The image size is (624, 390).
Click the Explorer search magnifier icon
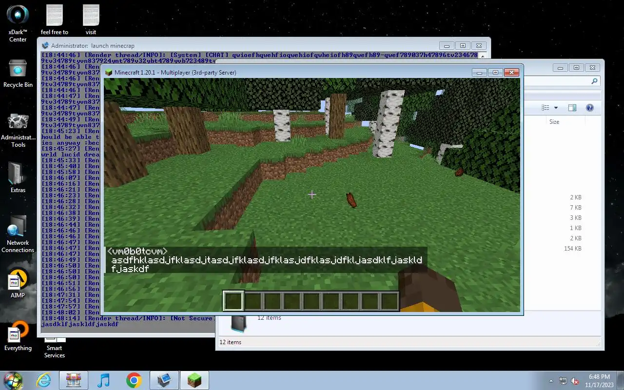point(594,81)
